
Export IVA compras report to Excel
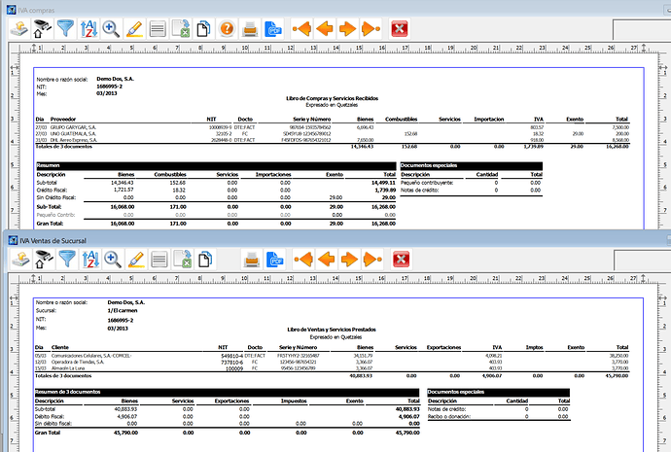[x=181, y=29]
